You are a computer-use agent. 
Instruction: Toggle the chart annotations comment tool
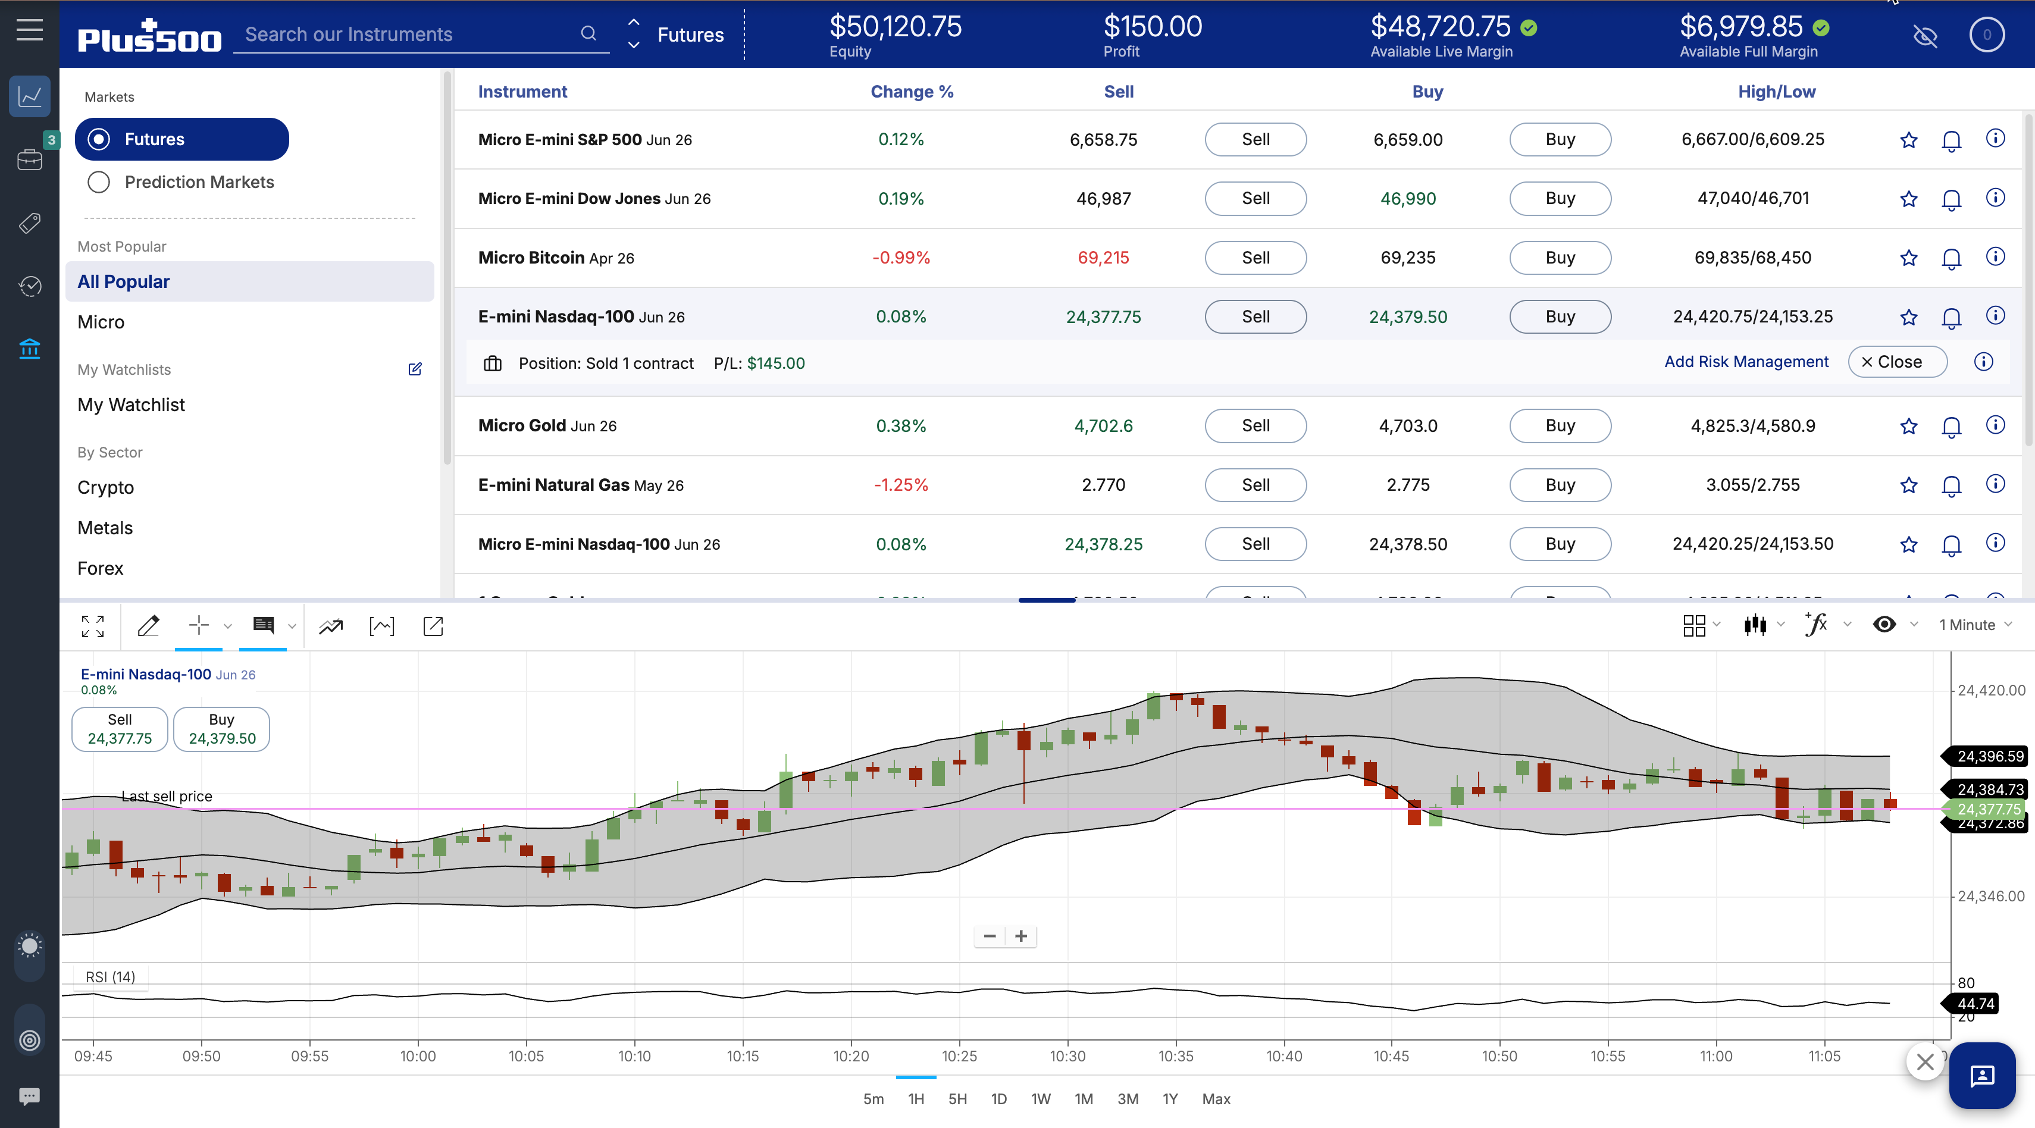tap(263, 626)
